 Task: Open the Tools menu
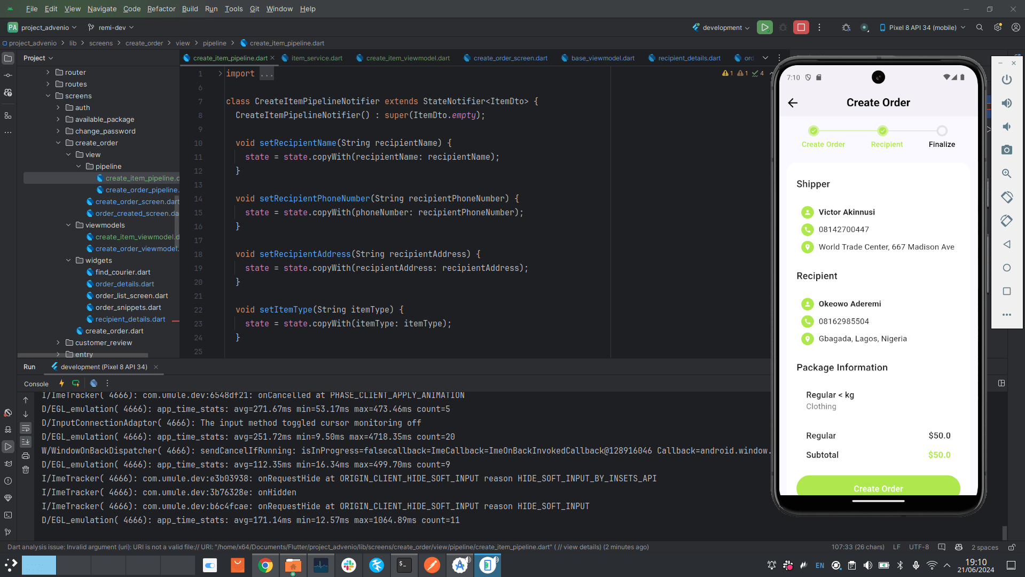point(233,9)
